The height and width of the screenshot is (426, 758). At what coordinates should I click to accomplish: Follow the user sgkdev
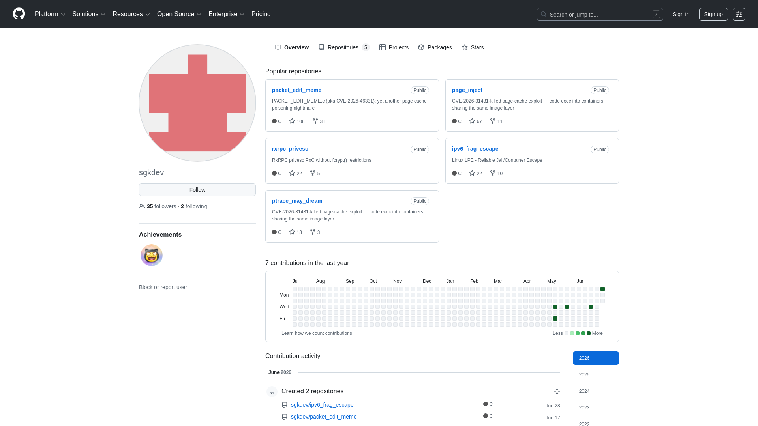click(197, 190)
